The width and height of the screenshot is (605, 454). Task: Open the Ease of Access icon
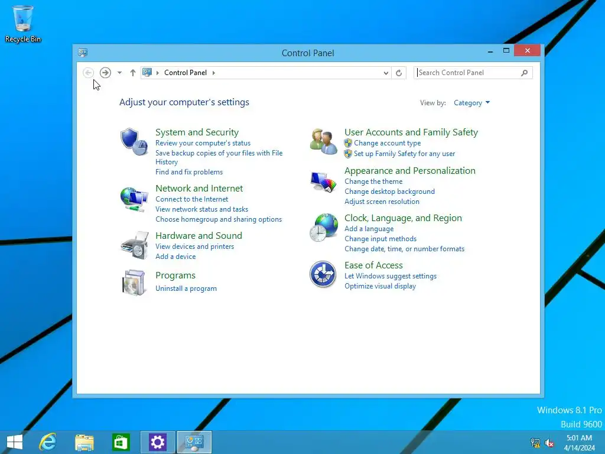(x=323, y=274)
